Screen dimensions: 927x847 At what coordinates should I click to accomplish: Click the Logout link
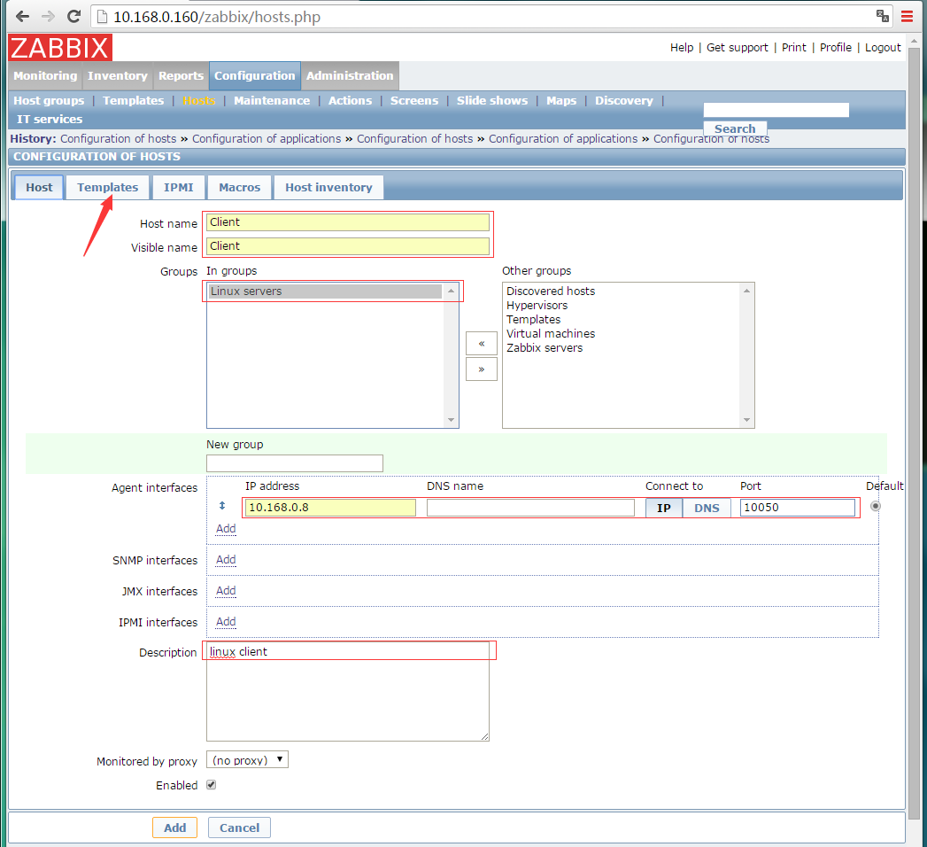(x=883, y=47)
